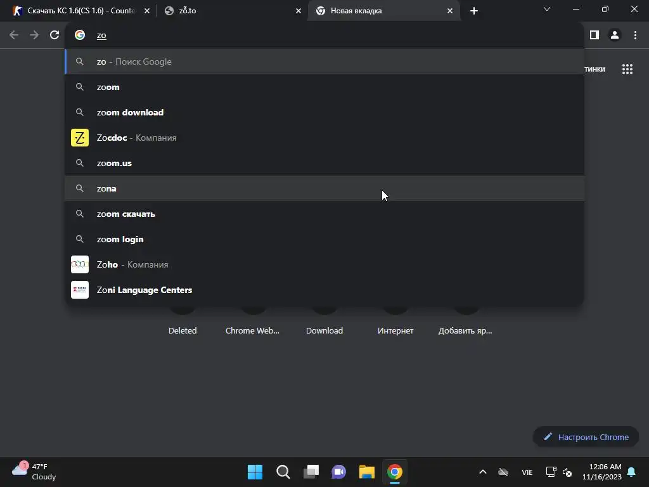Choose 'zoom login' suggestion

pos(324,239)
